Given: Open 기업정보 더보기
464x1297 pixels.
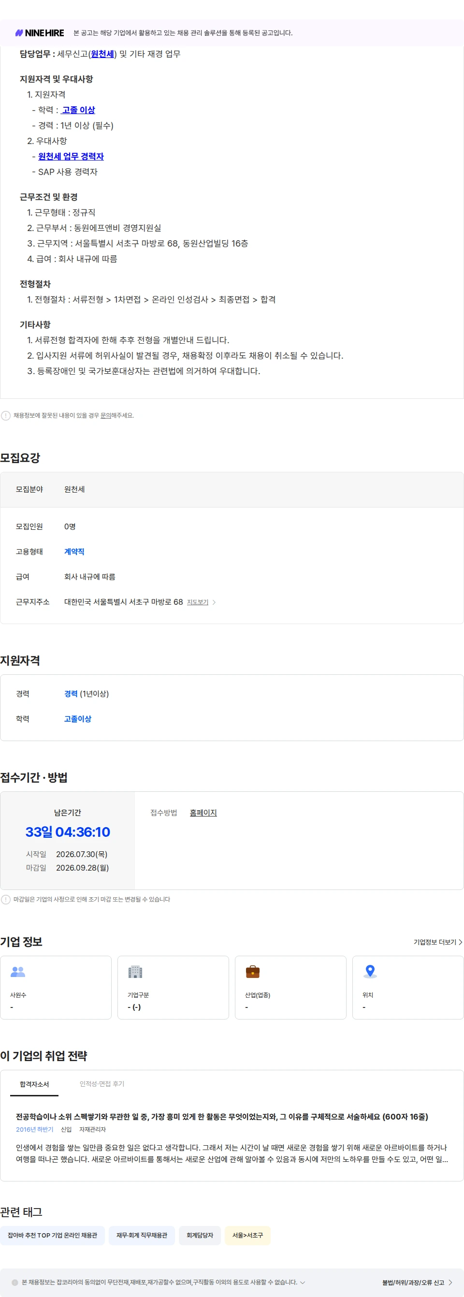Looking at the screenshot, I should 438,942.
